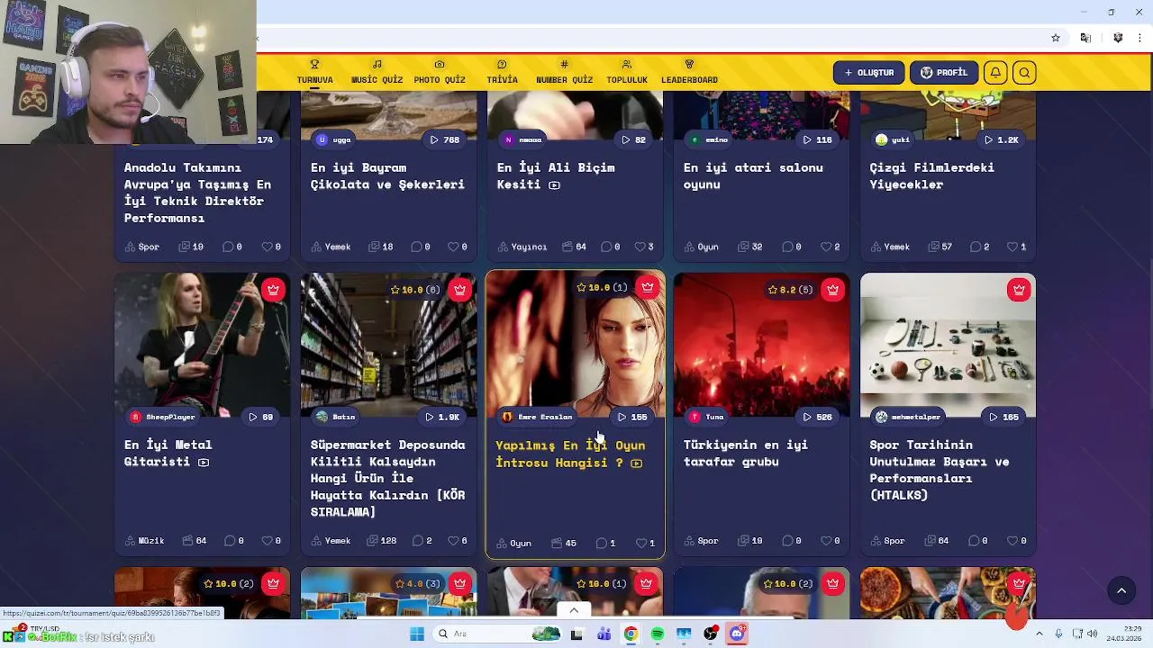Open the browser three-dot menu
The height and width of the screenshot is (648, 1153).
1140,38
